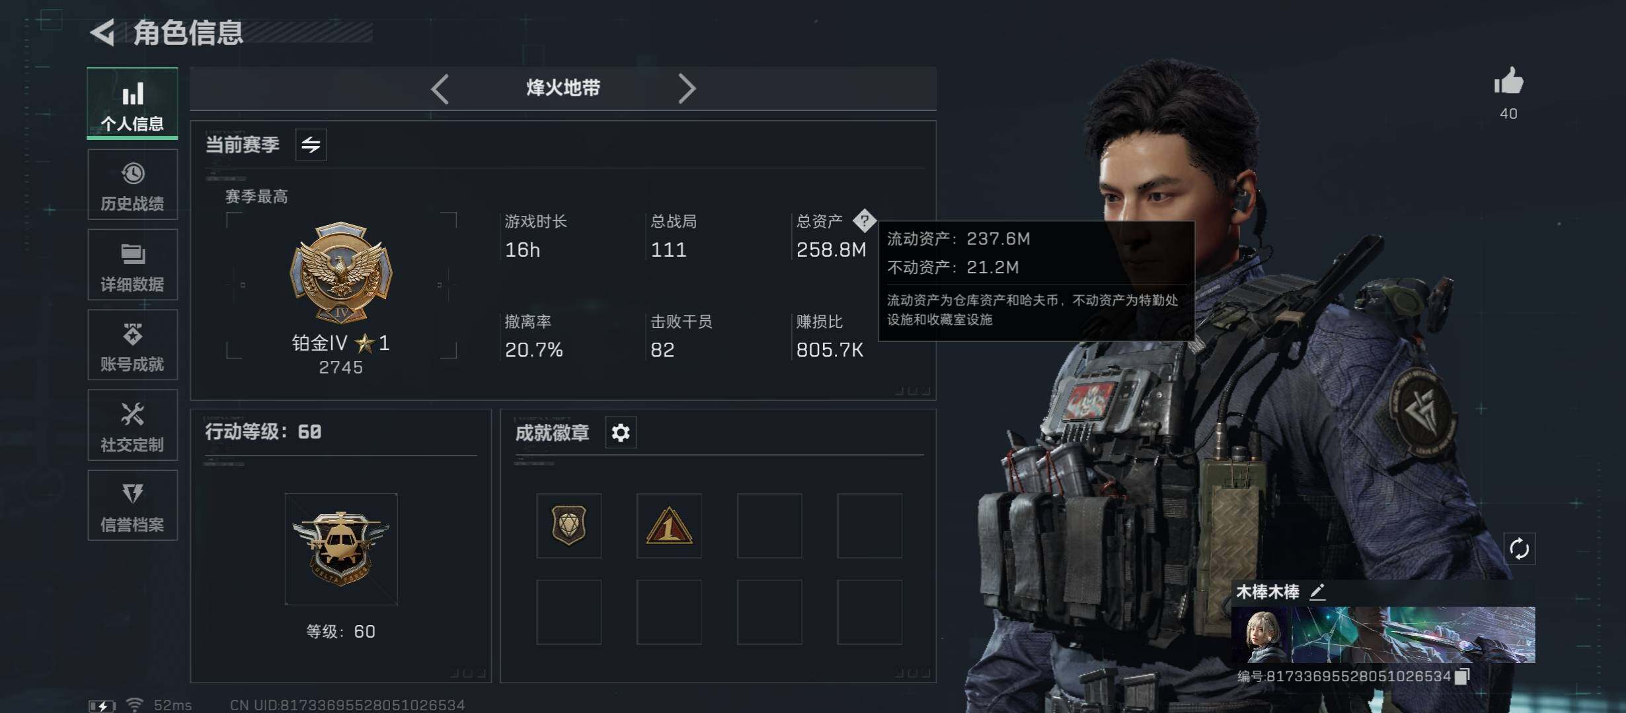Open 社交定制 social customization section
Image resolution: width=1626 pixels, height=713 pixels.
[x=132, y=425]
